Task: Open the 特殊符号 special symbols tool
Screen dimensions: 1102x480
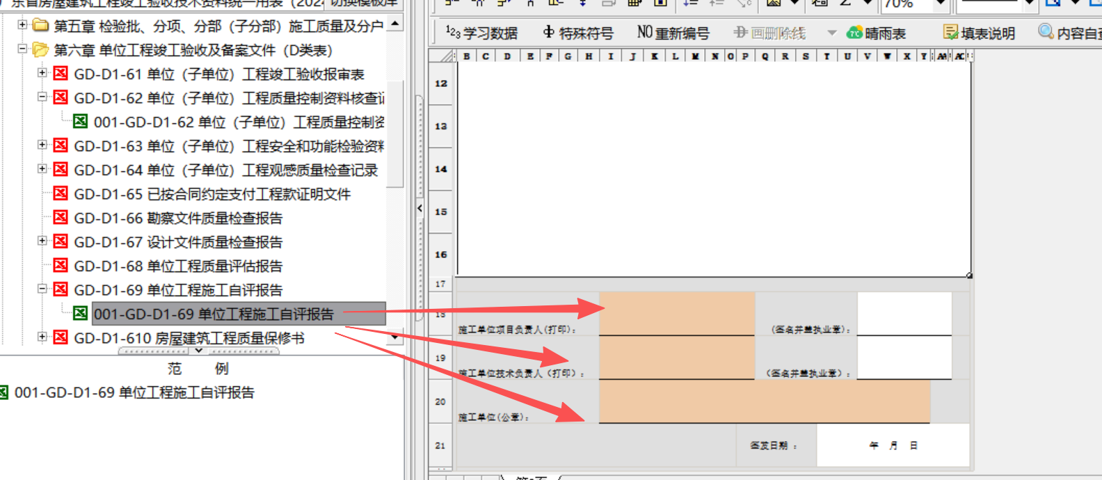Action: (x=578, y=33)
